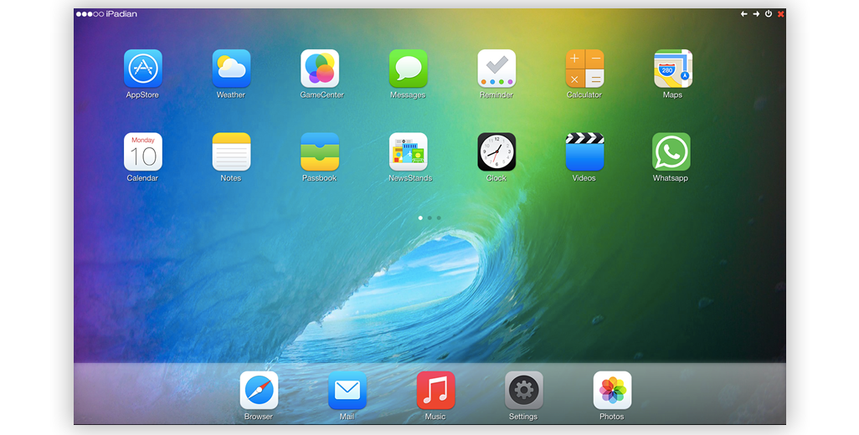Open the Clock app

(496, 151)
